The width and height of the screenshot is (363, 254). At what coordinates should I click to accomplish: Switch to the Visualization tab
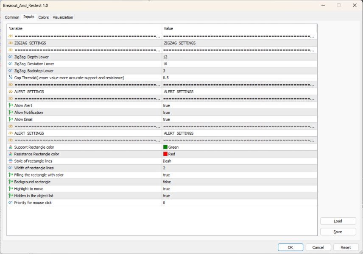pyautogui.click(x=63, y=17)
